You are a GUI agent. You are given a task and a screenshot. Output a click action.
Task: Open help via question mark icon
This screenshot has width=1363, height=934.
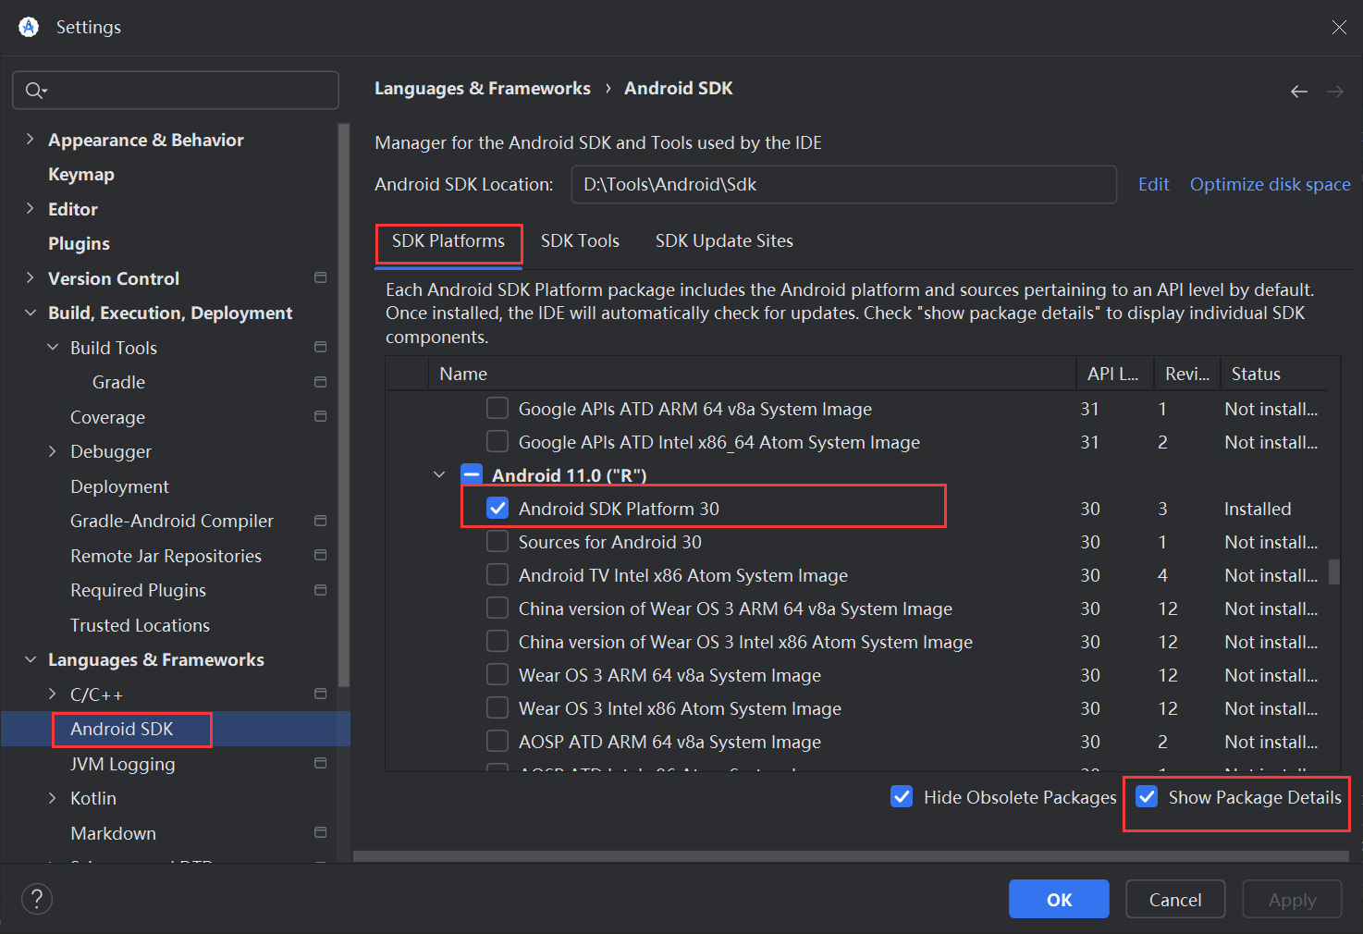37,898
